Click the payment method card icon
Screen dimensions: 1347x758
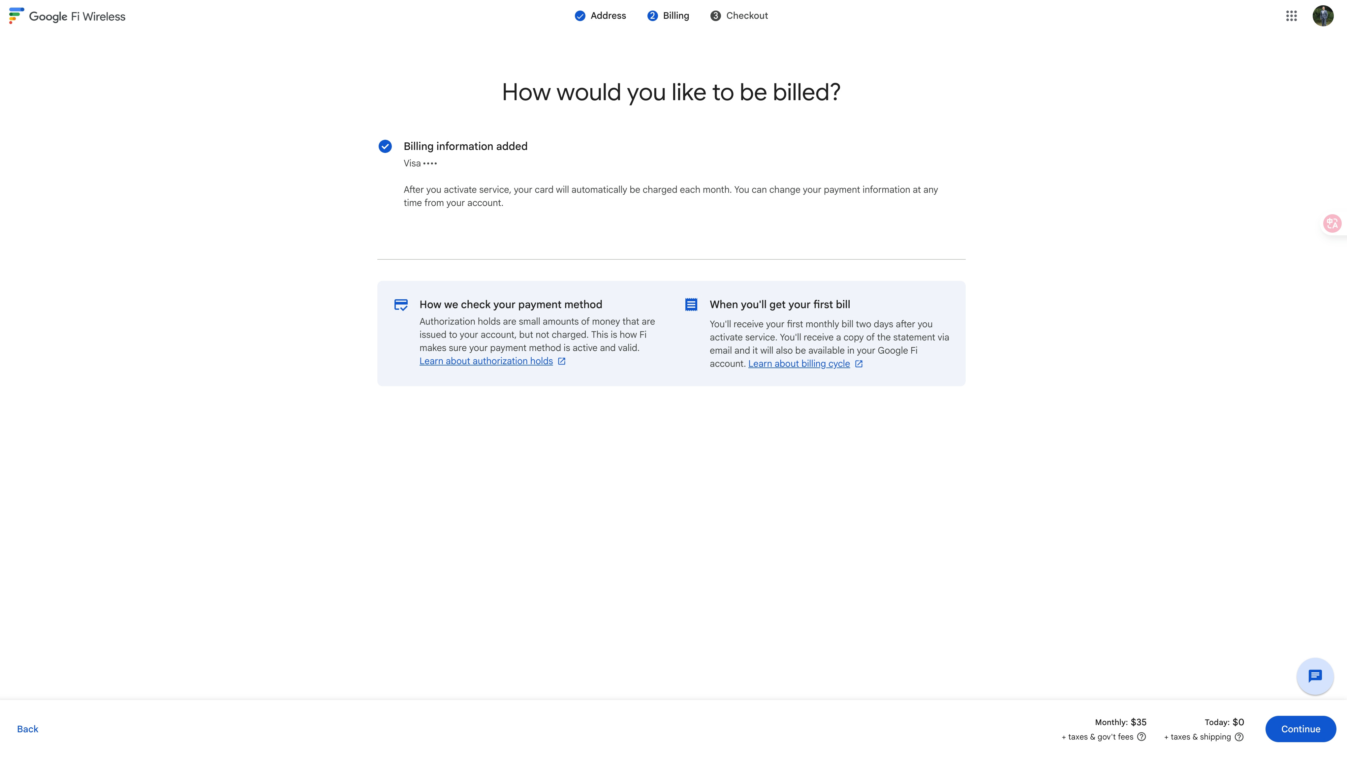pyautogui.click(x=400, y=305)
